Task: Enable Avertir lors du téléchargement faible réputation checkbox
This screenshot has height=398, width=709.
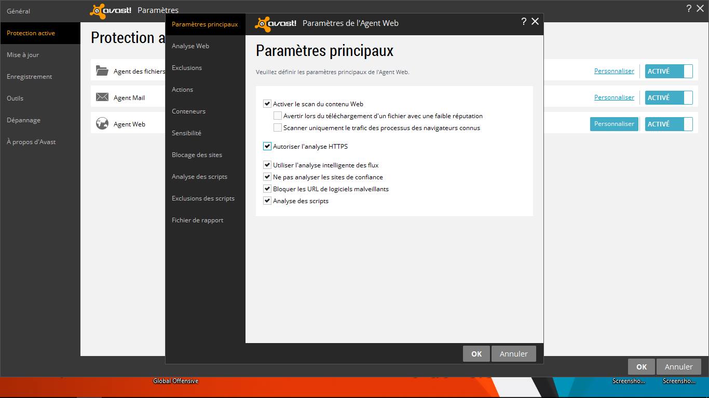Action: click(x=278, y=116)
